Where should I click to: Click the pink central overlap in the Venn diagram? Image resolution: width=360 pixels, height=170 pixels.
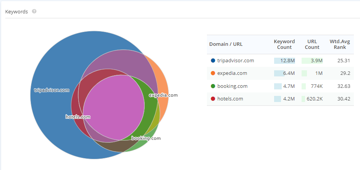coord(114,107)
